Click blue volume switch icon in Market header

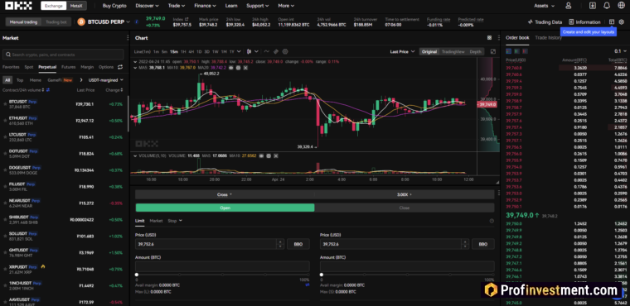pos(48,90)
